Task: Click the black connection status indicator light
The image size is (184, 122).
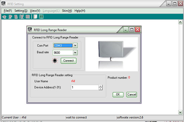Action: pyautogui.click(x=55, y=61)
